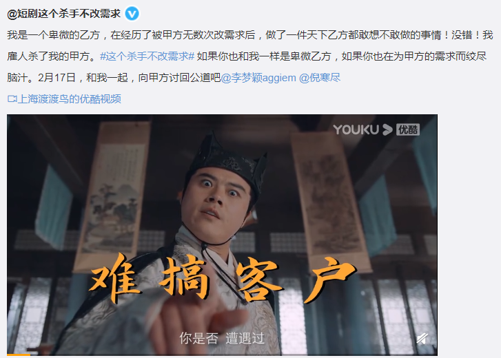Visit the @李梦颖aggiem mentioned profile

(x=258, y=78)
